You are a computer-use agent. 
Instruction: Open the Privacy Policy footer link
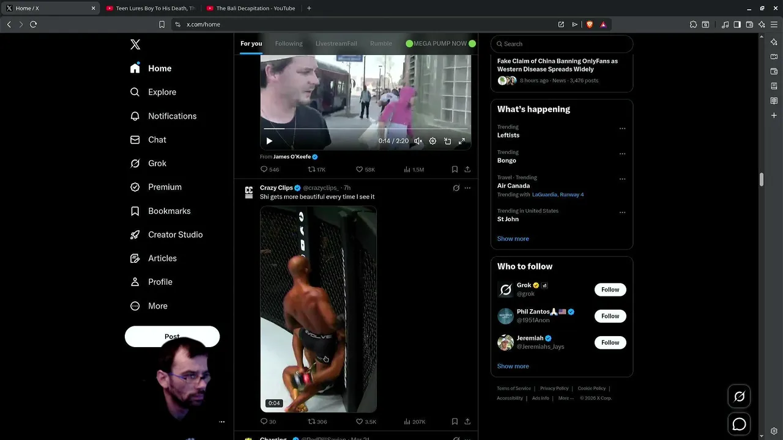click(554, 389)
